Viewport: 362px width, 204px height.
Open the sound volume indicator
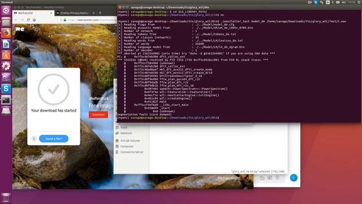pyautogui.click(x=344, y=2)
